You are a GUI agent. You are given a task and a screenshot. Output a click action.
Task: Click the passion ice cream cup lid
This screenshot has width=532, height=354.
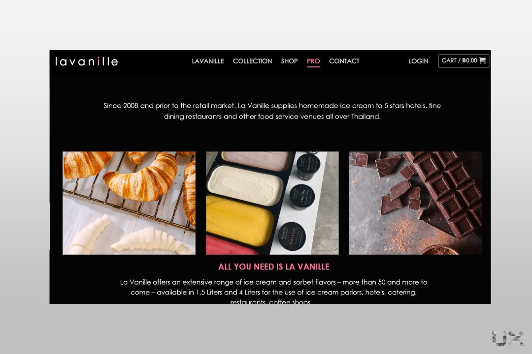point(292,236)
